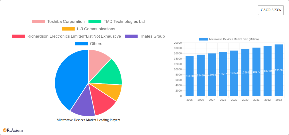Click the Thales Group legend label
289x135 pixels.
pos(152,36)
